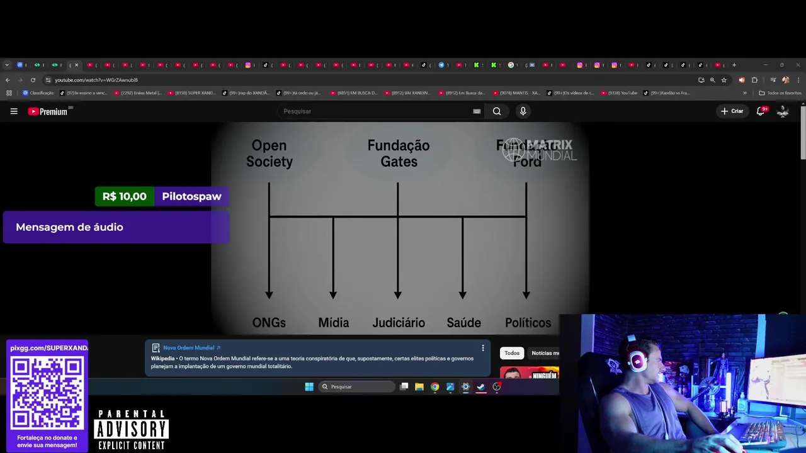The image size is (806, 453).
Task: Click the Windows taskbar Pesquisar search
Action: tap(356, 387)
